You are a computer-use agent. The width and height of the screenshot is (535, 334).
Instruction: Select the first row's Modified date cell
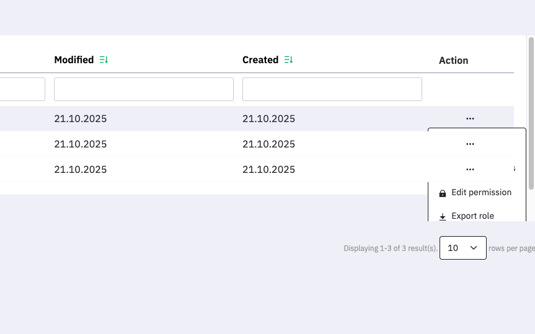81,119
